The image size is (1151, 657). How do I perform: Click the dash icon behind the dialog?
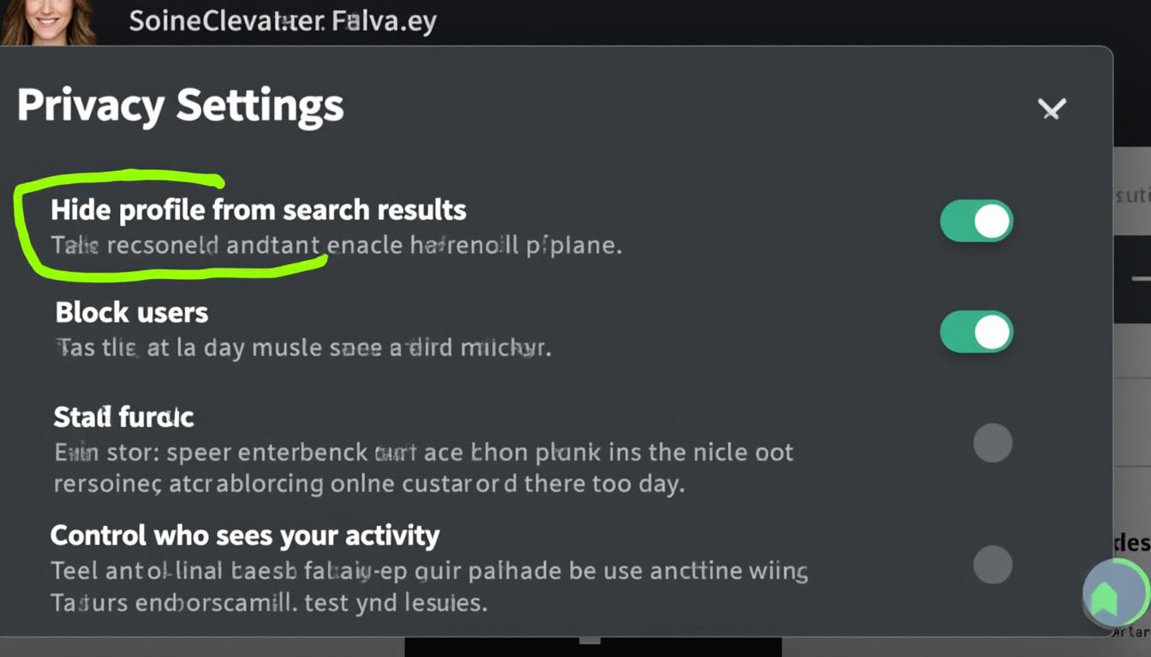(x=1140, y=279)
